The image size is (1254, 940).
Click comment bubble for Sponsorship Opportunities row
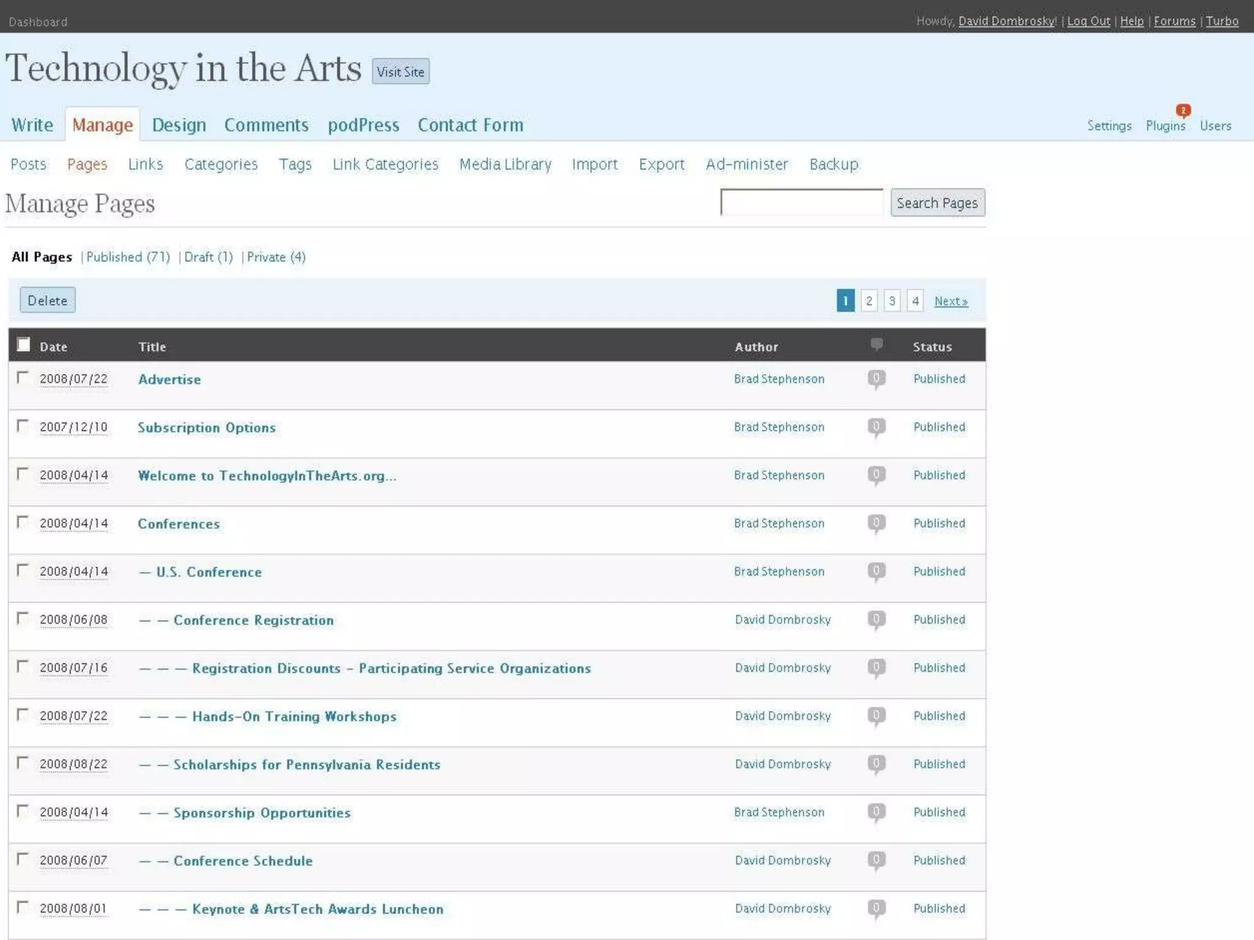[876, 813]
